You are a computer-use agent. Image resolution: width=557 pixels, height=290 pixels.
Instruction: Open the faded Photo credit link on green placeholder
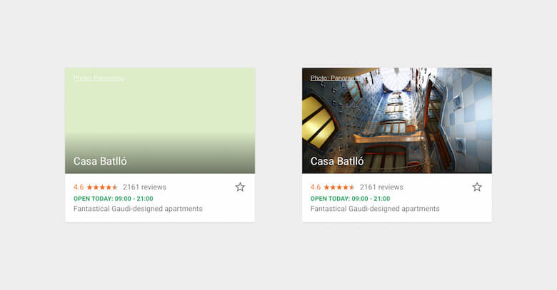99,78
